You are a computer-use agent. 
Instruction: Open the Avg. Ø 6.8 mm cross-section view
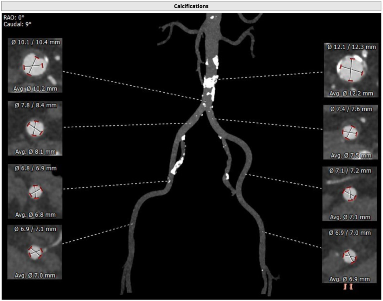click(x=35, y=191)
